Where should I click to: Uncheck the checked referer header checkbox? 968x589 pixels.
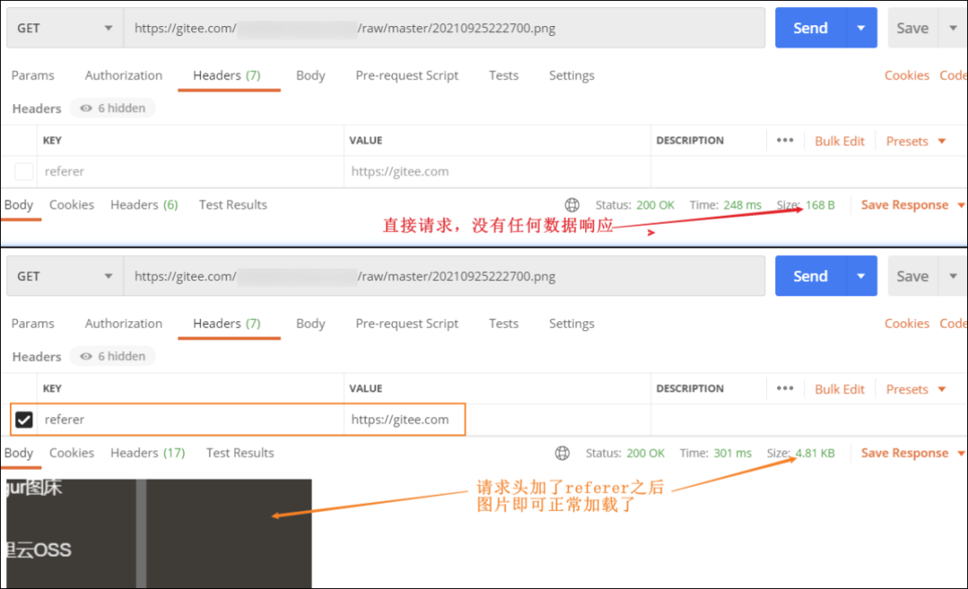point(24,419)
